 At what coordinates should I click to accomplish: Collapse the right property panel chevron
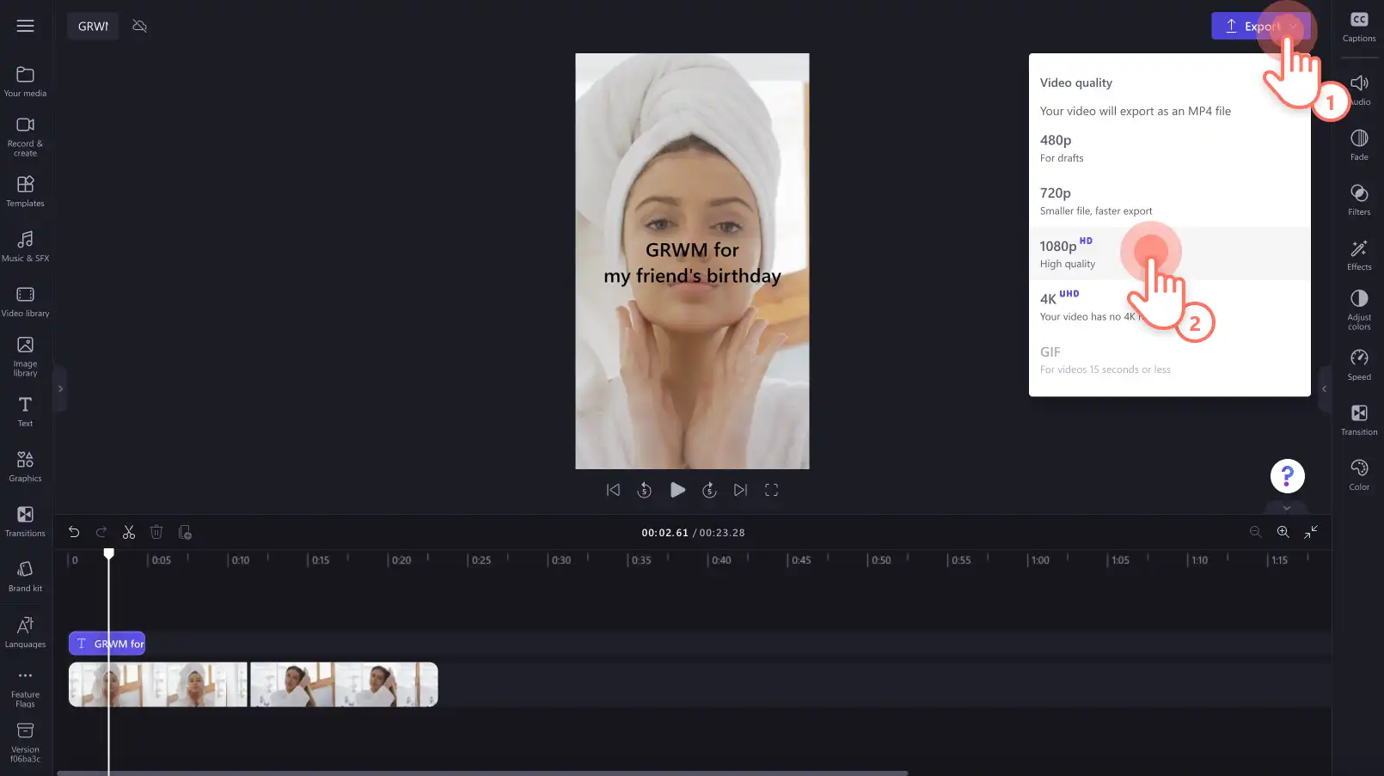[1324, 389]
